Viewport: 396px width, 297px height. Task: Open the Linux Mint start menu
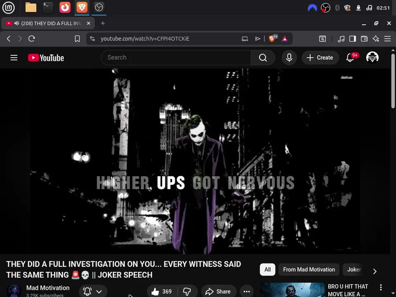click(8, 7)
